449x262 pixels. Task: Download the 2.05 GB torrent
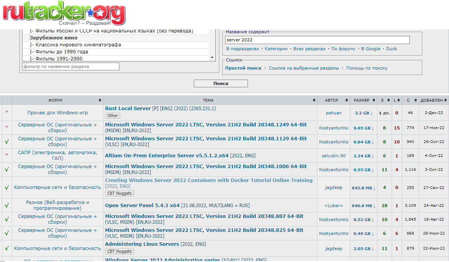[364, 248]
